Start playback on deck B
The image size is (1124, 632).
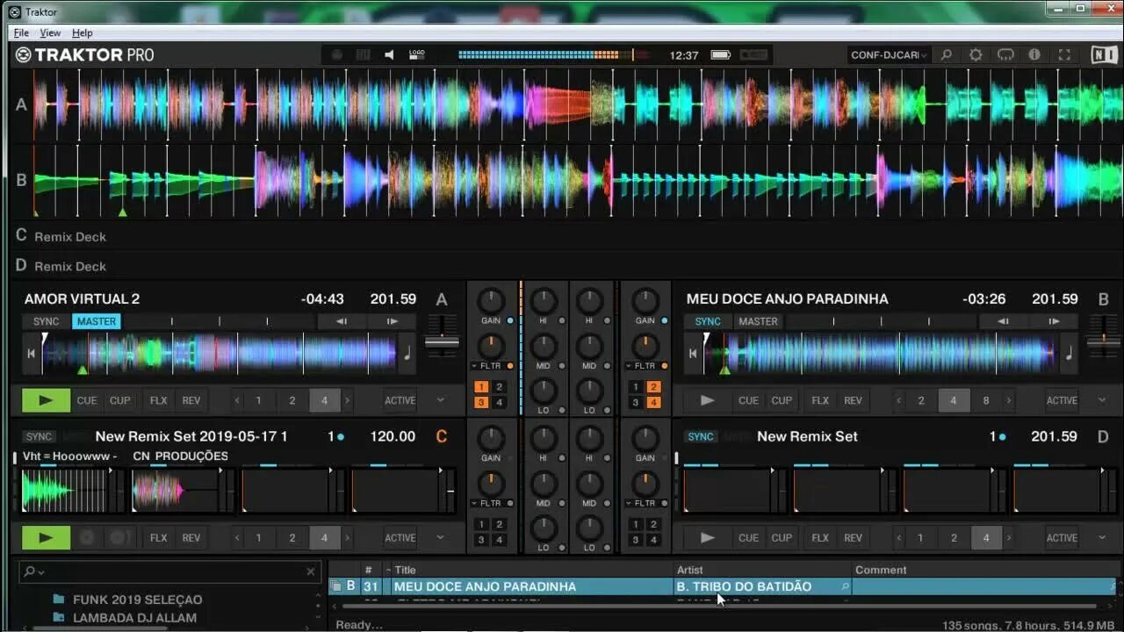click(707, 400)
